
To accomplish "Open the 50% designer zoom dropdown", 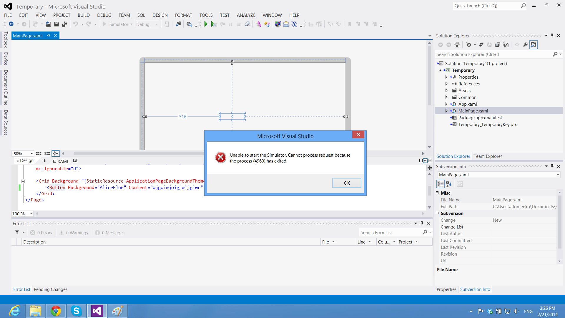I will 31,153.
